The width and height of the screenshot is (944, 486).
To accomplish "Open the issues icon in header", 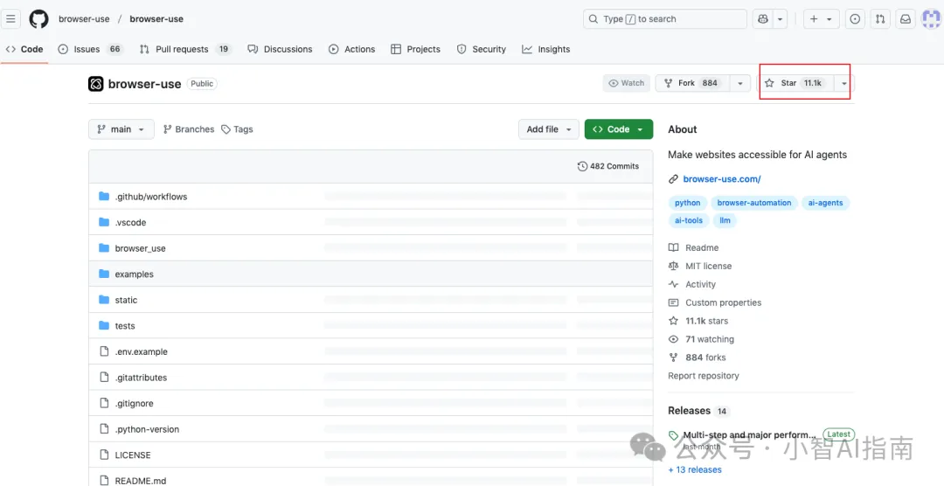I will point(855,19).
